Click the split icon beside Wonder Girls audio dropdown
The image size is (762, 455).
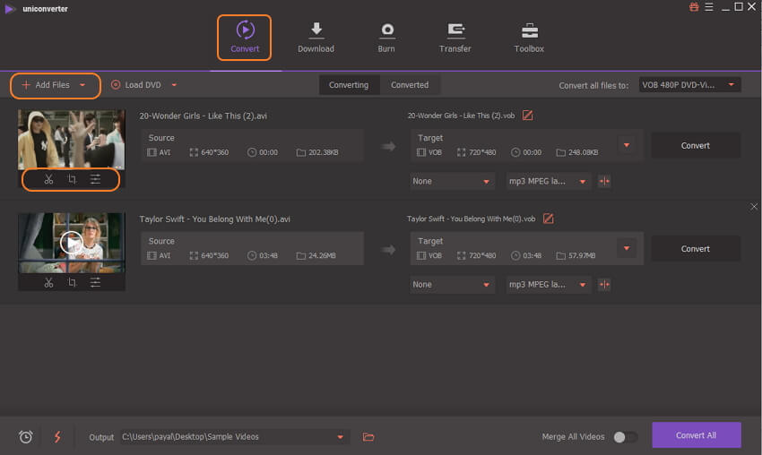pyautogui.click(x=604, y=181)
